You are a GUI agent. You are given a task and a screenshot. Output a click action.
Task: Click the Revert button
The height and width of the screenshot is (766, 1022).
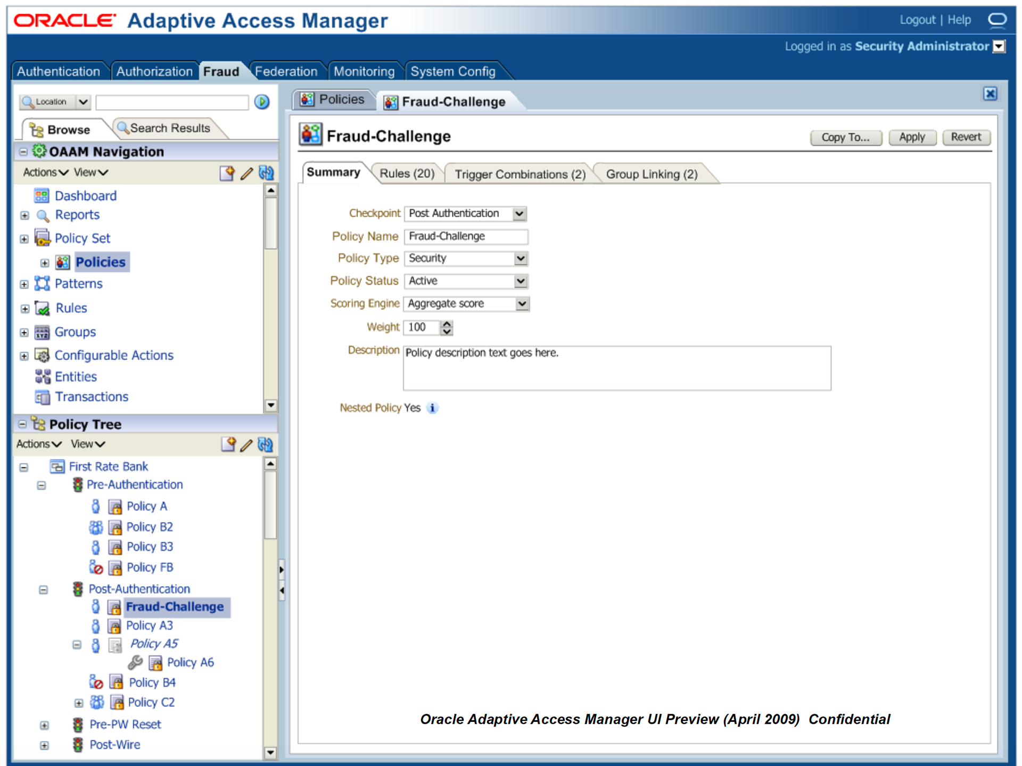[966, 137]
